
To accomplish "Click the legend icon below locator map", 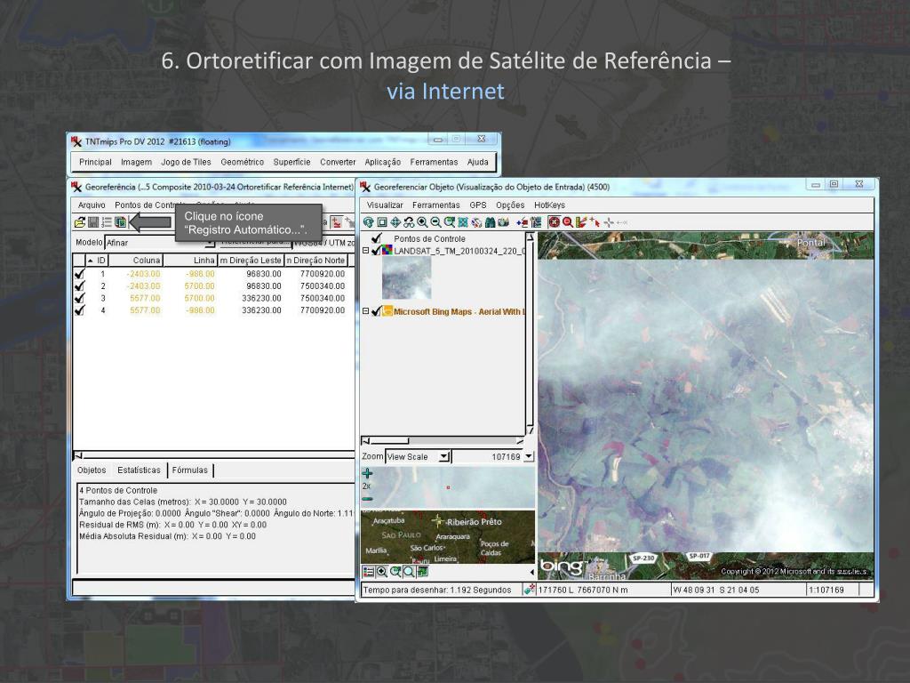I will [368, 572].
